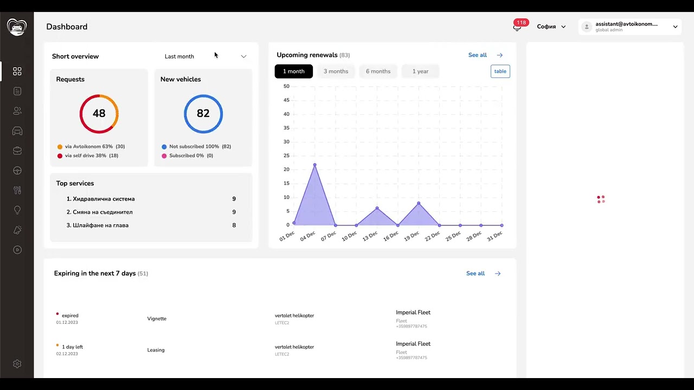Select the 6 months tab

[378, 71]
